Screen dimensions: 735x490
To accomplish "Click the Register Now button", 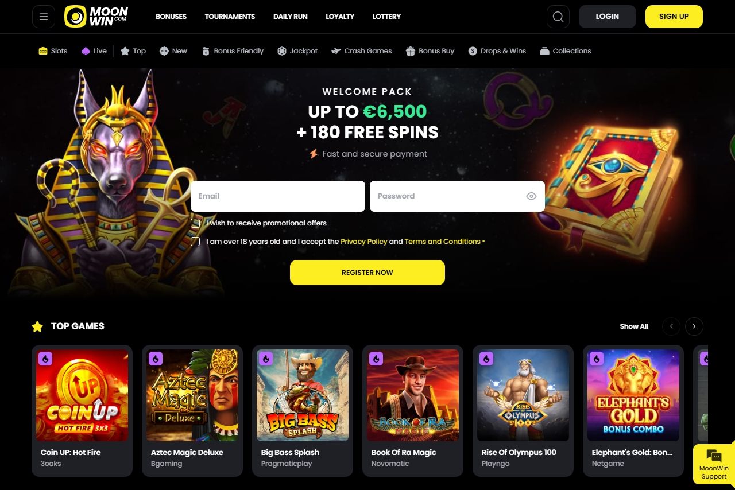I will click(x=367, y=273).
